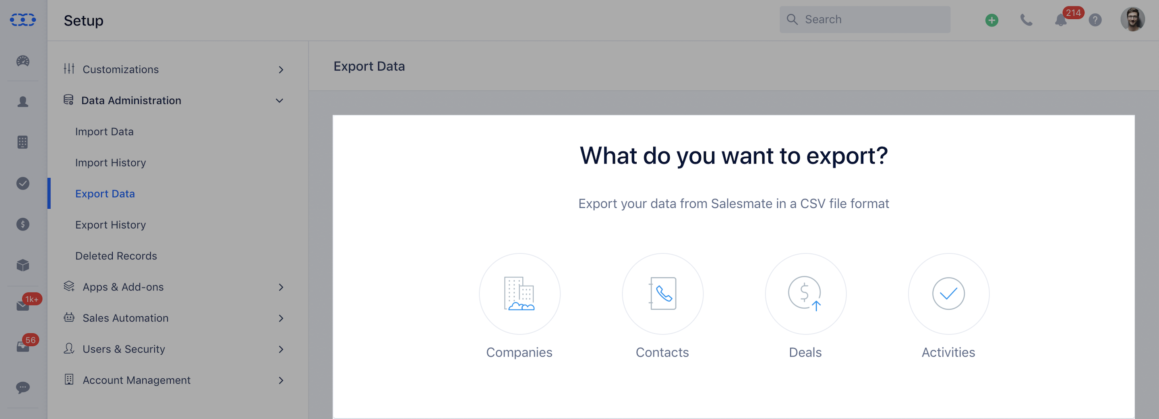The height and width of the screenshot is (419, 1159).
Task: Open Products from the cube sidebar icon
Action: [23, 265]
